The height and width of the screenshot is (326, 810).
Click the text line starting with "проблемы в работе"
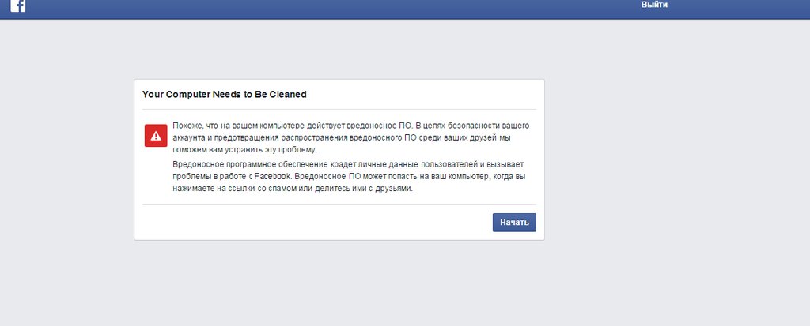[x=350, y=176]
